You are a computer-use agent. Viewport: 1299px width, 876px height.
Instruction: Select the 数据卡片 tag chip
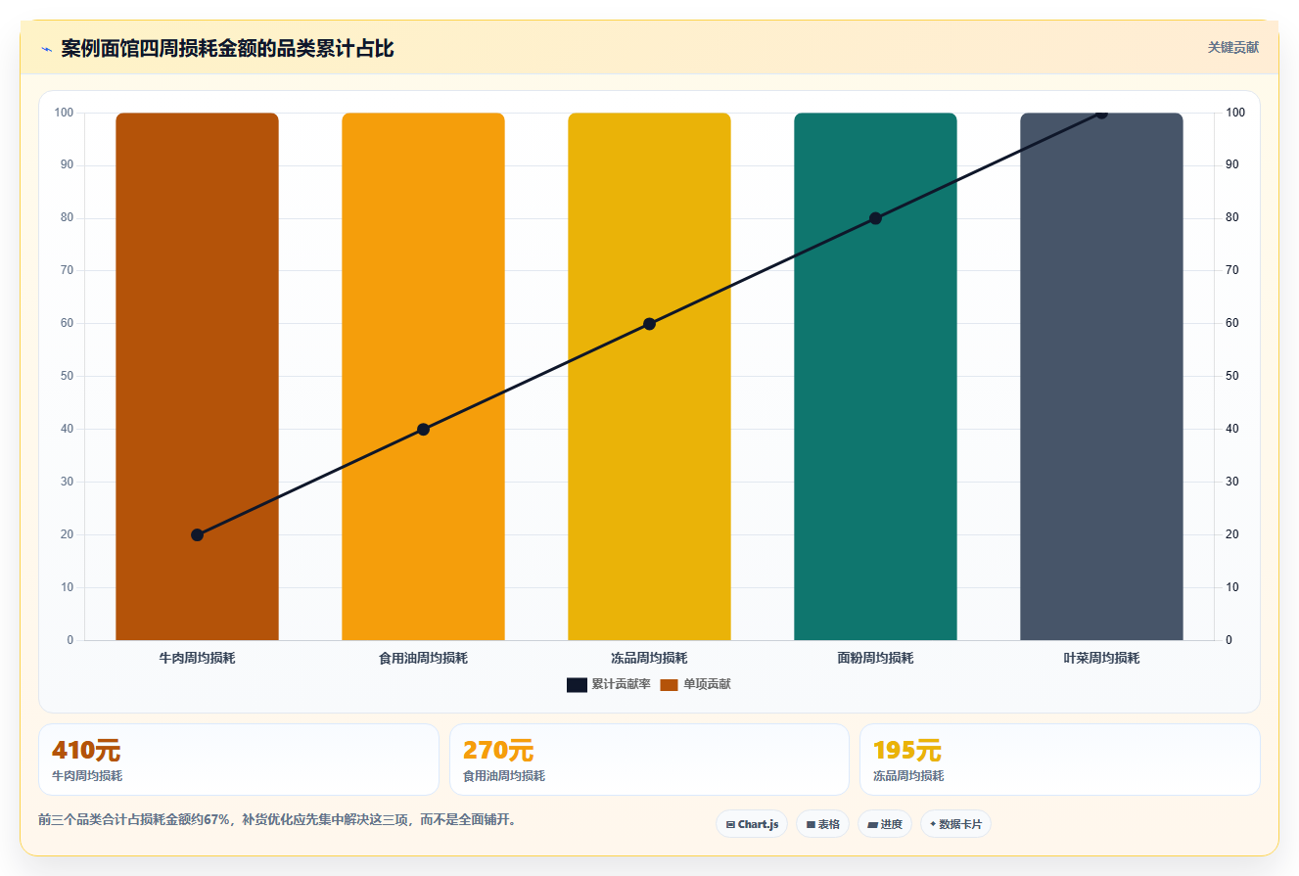pos(955,824)
